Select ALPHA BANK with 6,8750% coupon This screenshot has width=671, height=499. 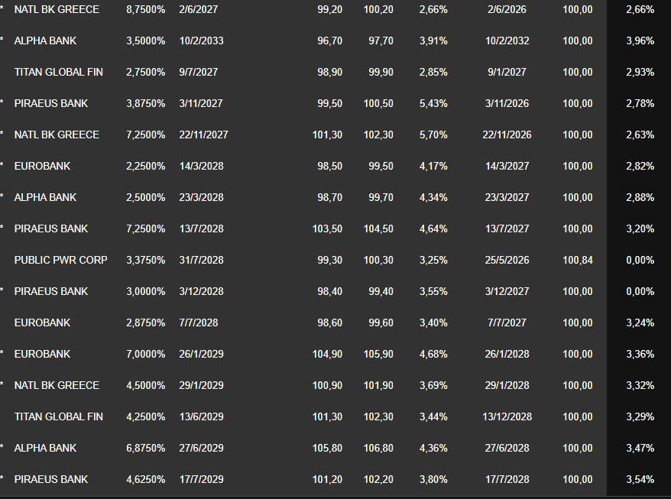pyautogui.click(x=45, y=447)
